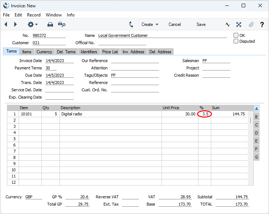This screenshot has height=214, width=269.
Task: Click the link manager cross icon
Action: coord(239,24)
